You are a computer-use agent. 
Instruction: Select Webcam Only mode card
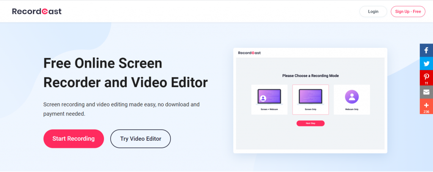352,100
